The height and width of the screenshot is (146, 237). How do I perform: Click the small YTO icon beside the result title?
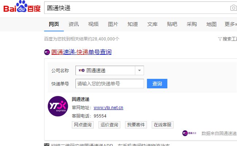pyautogui.click(x=47, y=52)
